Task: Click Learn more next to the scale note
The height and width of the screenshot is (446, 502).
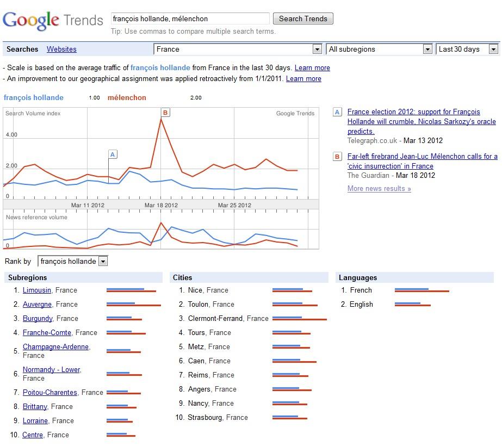Action: [312, 68]
